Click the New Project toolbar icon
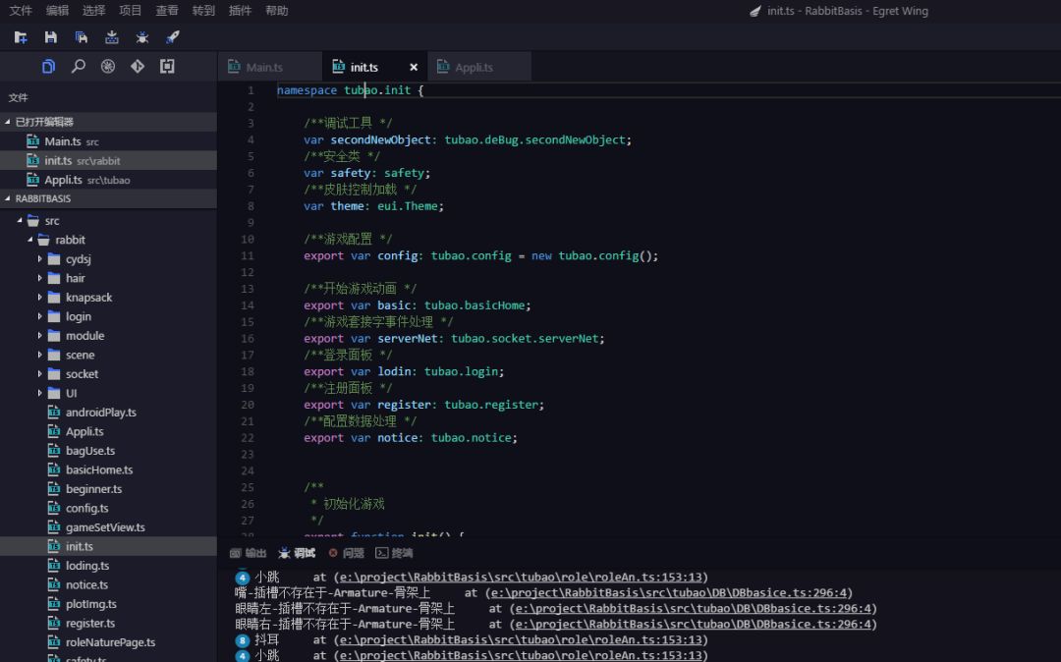Screen dimensions: 1061x662 point(21,37)
